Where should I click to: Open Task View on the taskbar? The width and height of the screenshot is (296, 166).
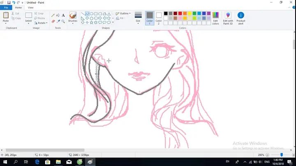(x=26, y=162)
